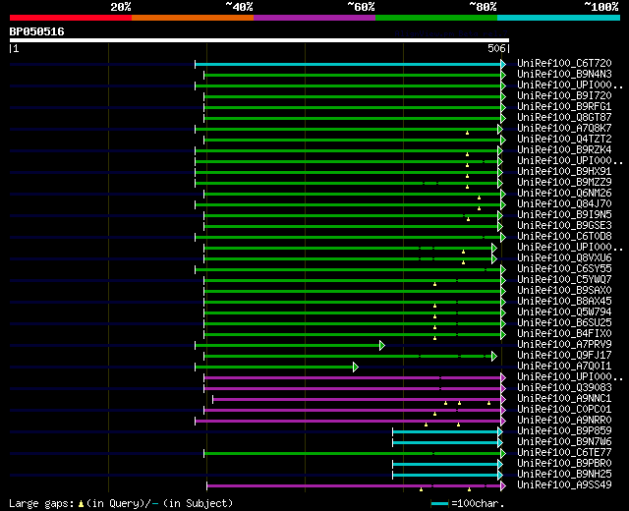Click the orange ~40% identity legend segment
This screenshot has width=629, height=511.
[x=193, y=18]
